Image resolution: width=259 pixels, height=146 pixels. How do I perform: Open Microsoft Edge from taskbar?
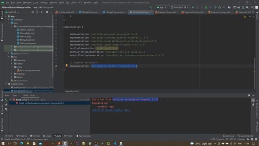pos(21,143)
